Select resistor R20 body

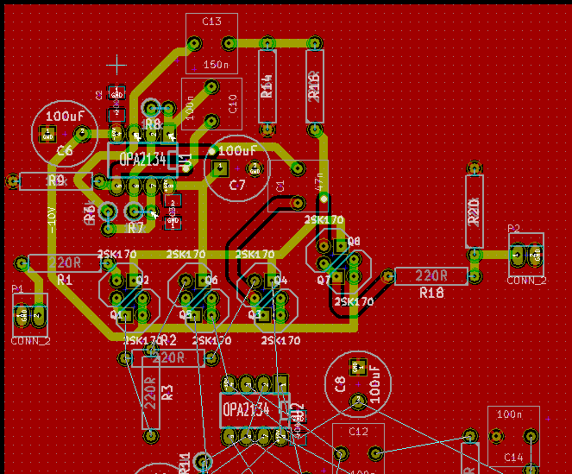coord(475,212)
